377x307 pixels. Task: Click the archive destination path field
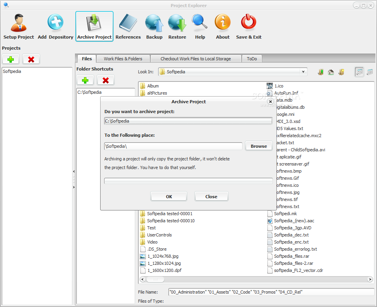pos(173,146)
